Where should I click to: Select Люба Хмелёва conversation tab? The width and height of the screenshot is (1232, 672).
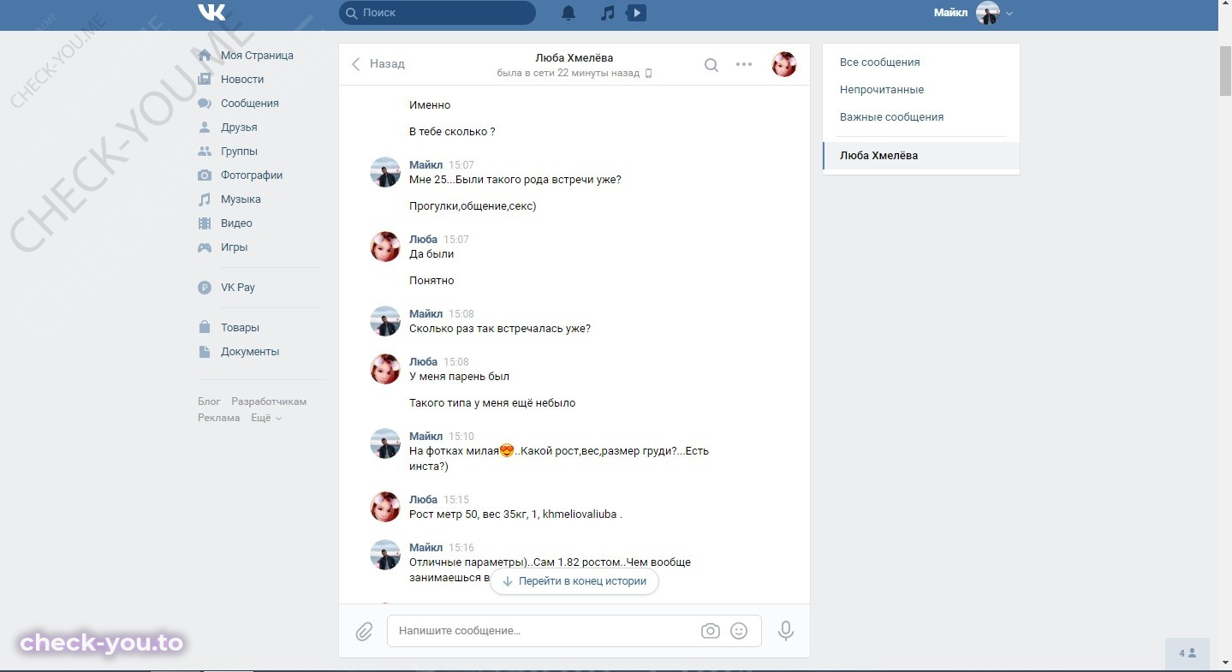point(921,156)
